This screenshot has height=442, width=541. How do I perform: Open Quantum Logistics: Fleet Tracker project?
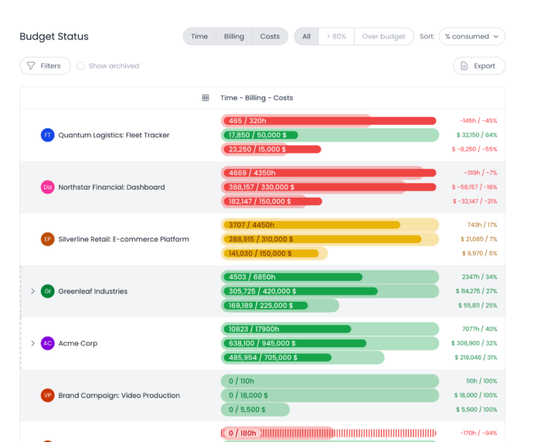pos(114,135)
